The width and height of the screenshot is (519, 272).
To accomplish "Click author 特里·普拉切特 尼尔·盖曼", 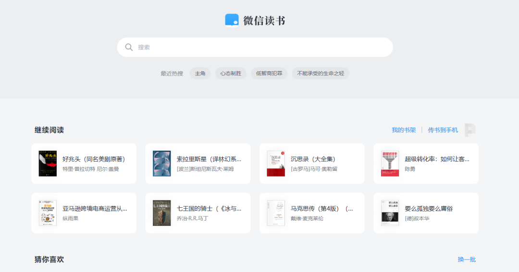I will pyautogui.click(x=91, y=169).
